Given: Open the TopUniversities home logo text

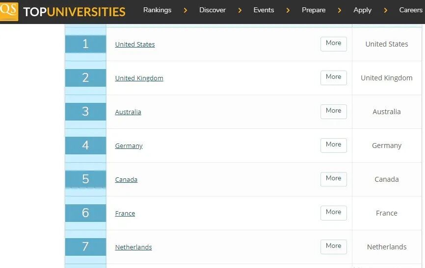Looking at the screenshot, I should [x=74, y=12].
